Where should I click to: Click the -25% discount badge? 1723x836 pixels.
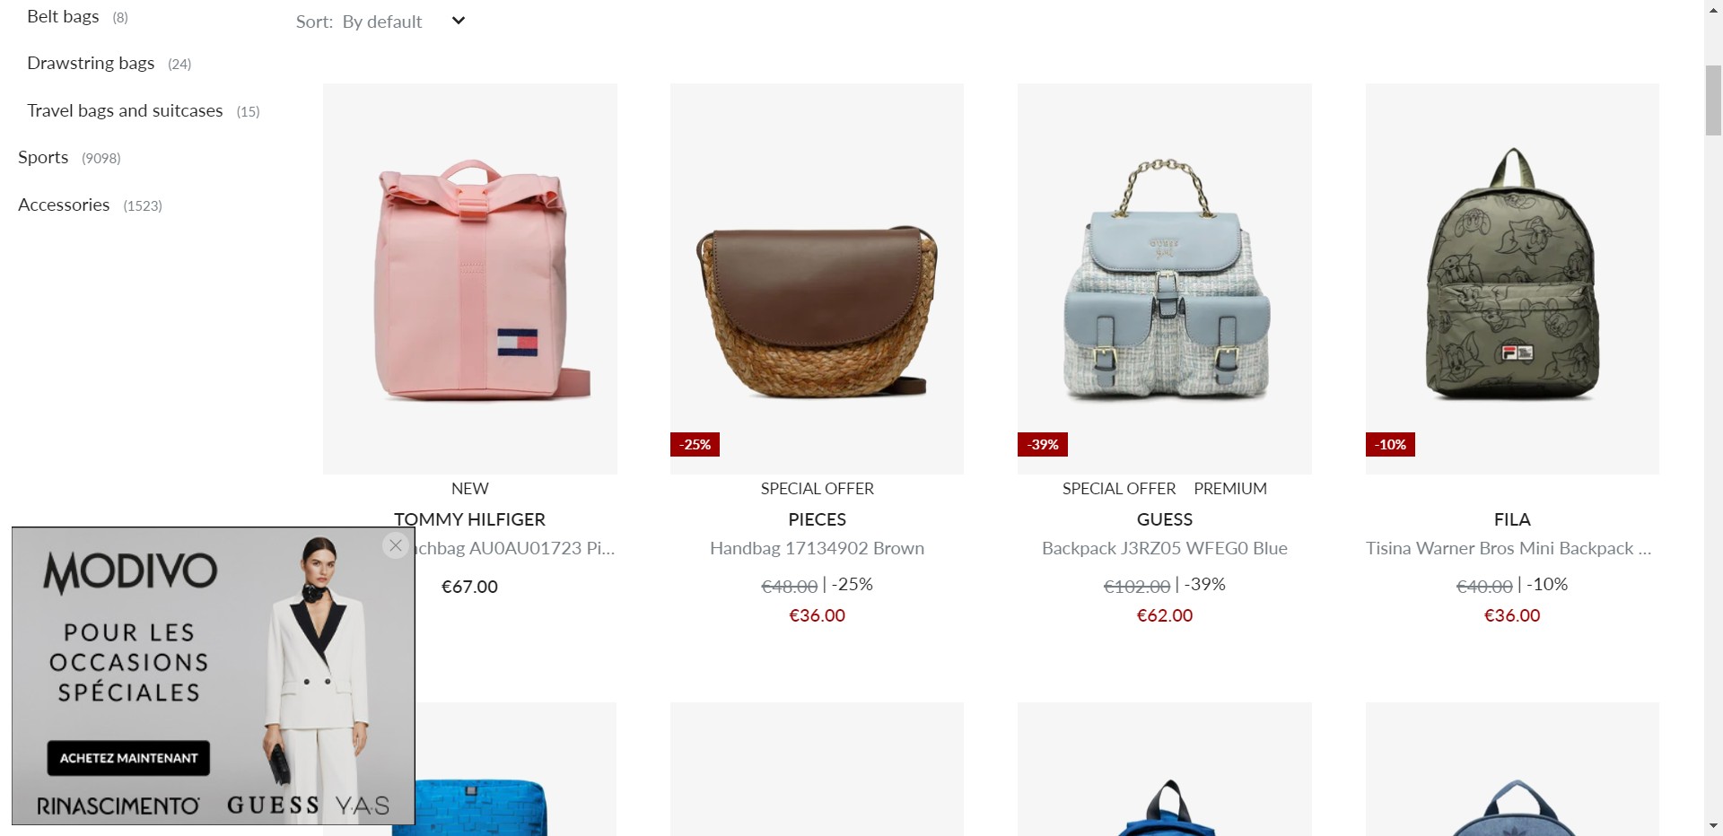pos(695,444)
